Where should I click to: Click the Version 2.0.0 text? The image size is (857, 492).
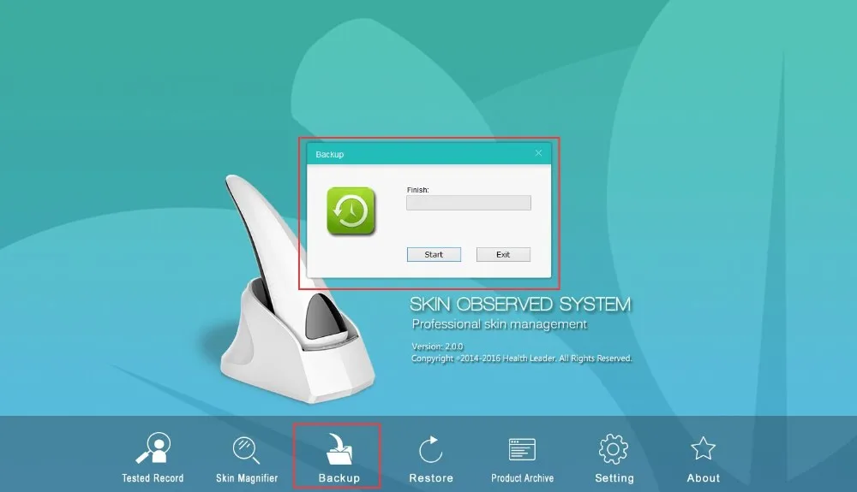(437, 347)
